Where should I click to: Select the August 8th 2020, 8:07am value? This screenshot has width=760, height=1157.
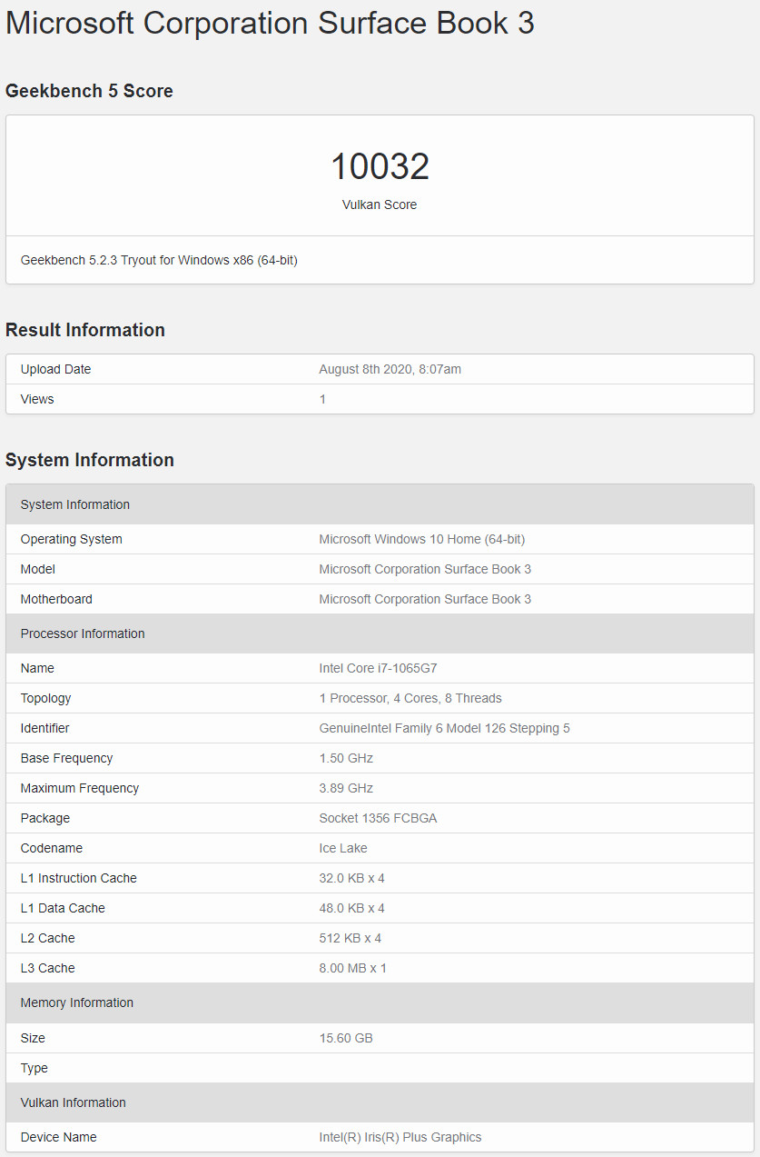[x=390, y=369]
